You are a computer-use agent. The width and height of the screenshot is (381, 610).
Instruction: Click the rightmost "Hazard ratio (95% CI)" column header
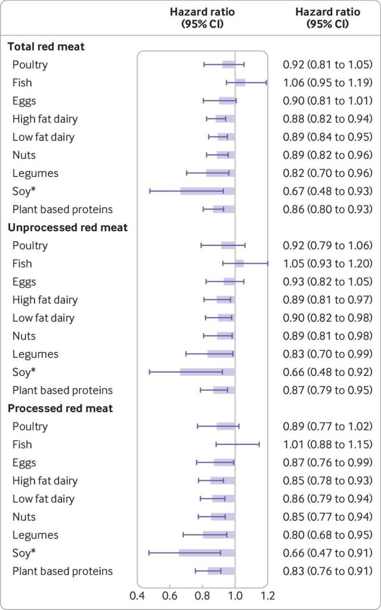click(x=327, y=18)
